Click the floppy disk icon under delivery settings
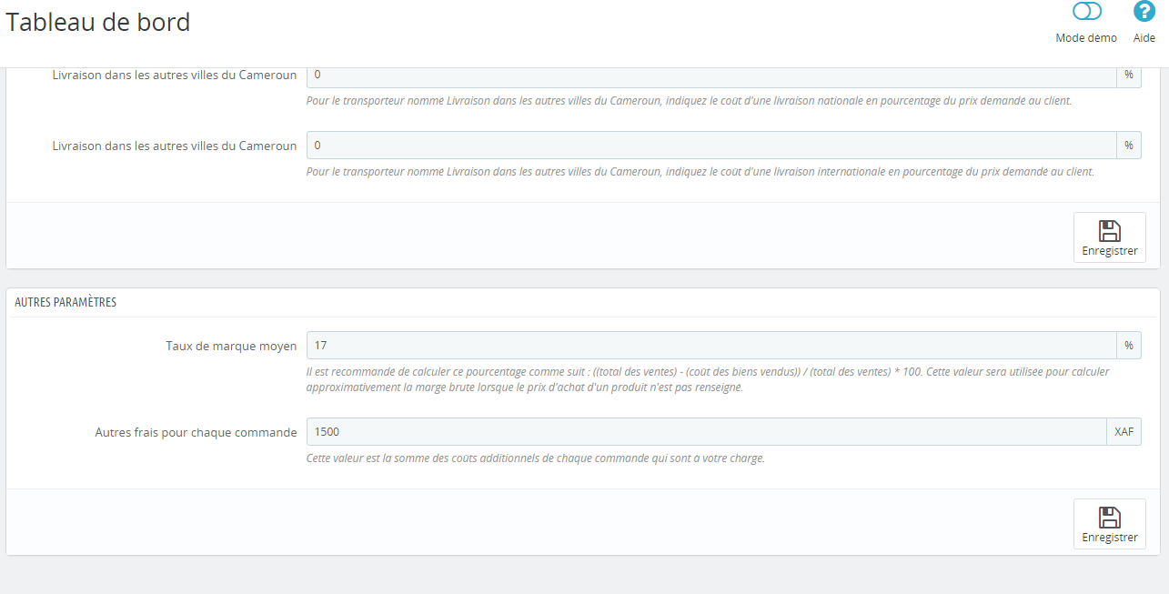The width and height of the screenshot is (1169, 594). pyautogui.click(x=1109, y=231)
